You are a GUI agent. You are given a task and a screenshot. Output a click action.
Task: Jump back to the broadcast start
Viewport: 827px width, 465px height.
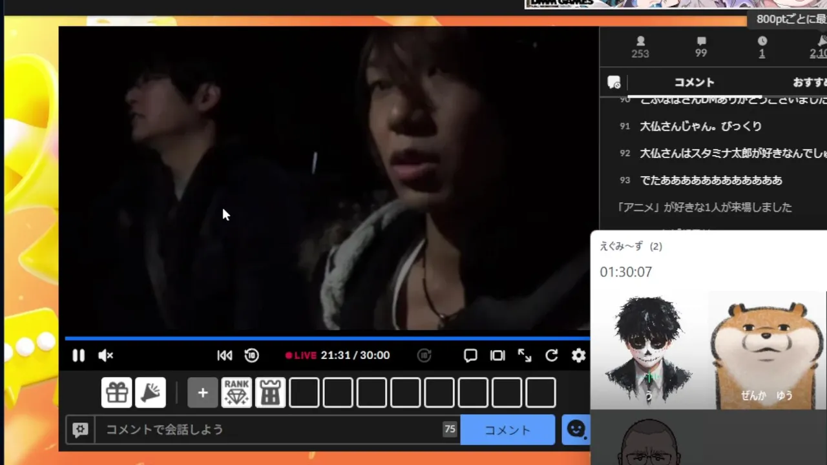(224, 355)
